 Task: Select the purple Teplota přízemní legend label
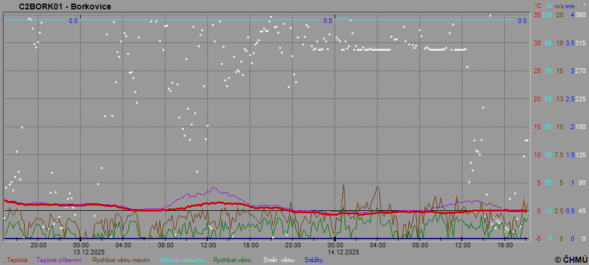(60, 260)
